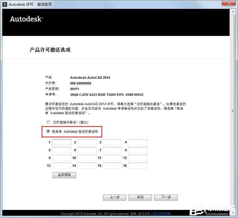Click activation code field 6
This screenshot has height=218, width=238.
(87, 150)
